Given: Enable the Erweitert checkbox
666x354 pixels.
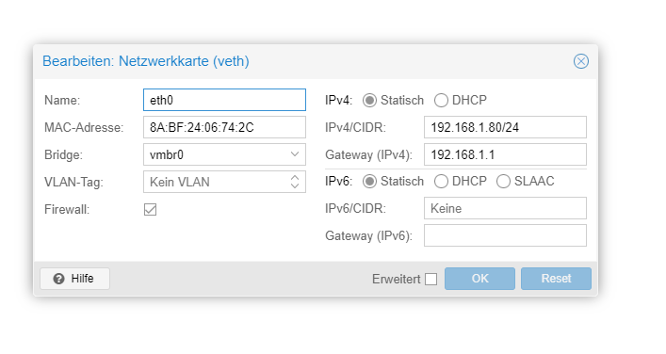Looking at the screenshot, I should coord(431,279).
